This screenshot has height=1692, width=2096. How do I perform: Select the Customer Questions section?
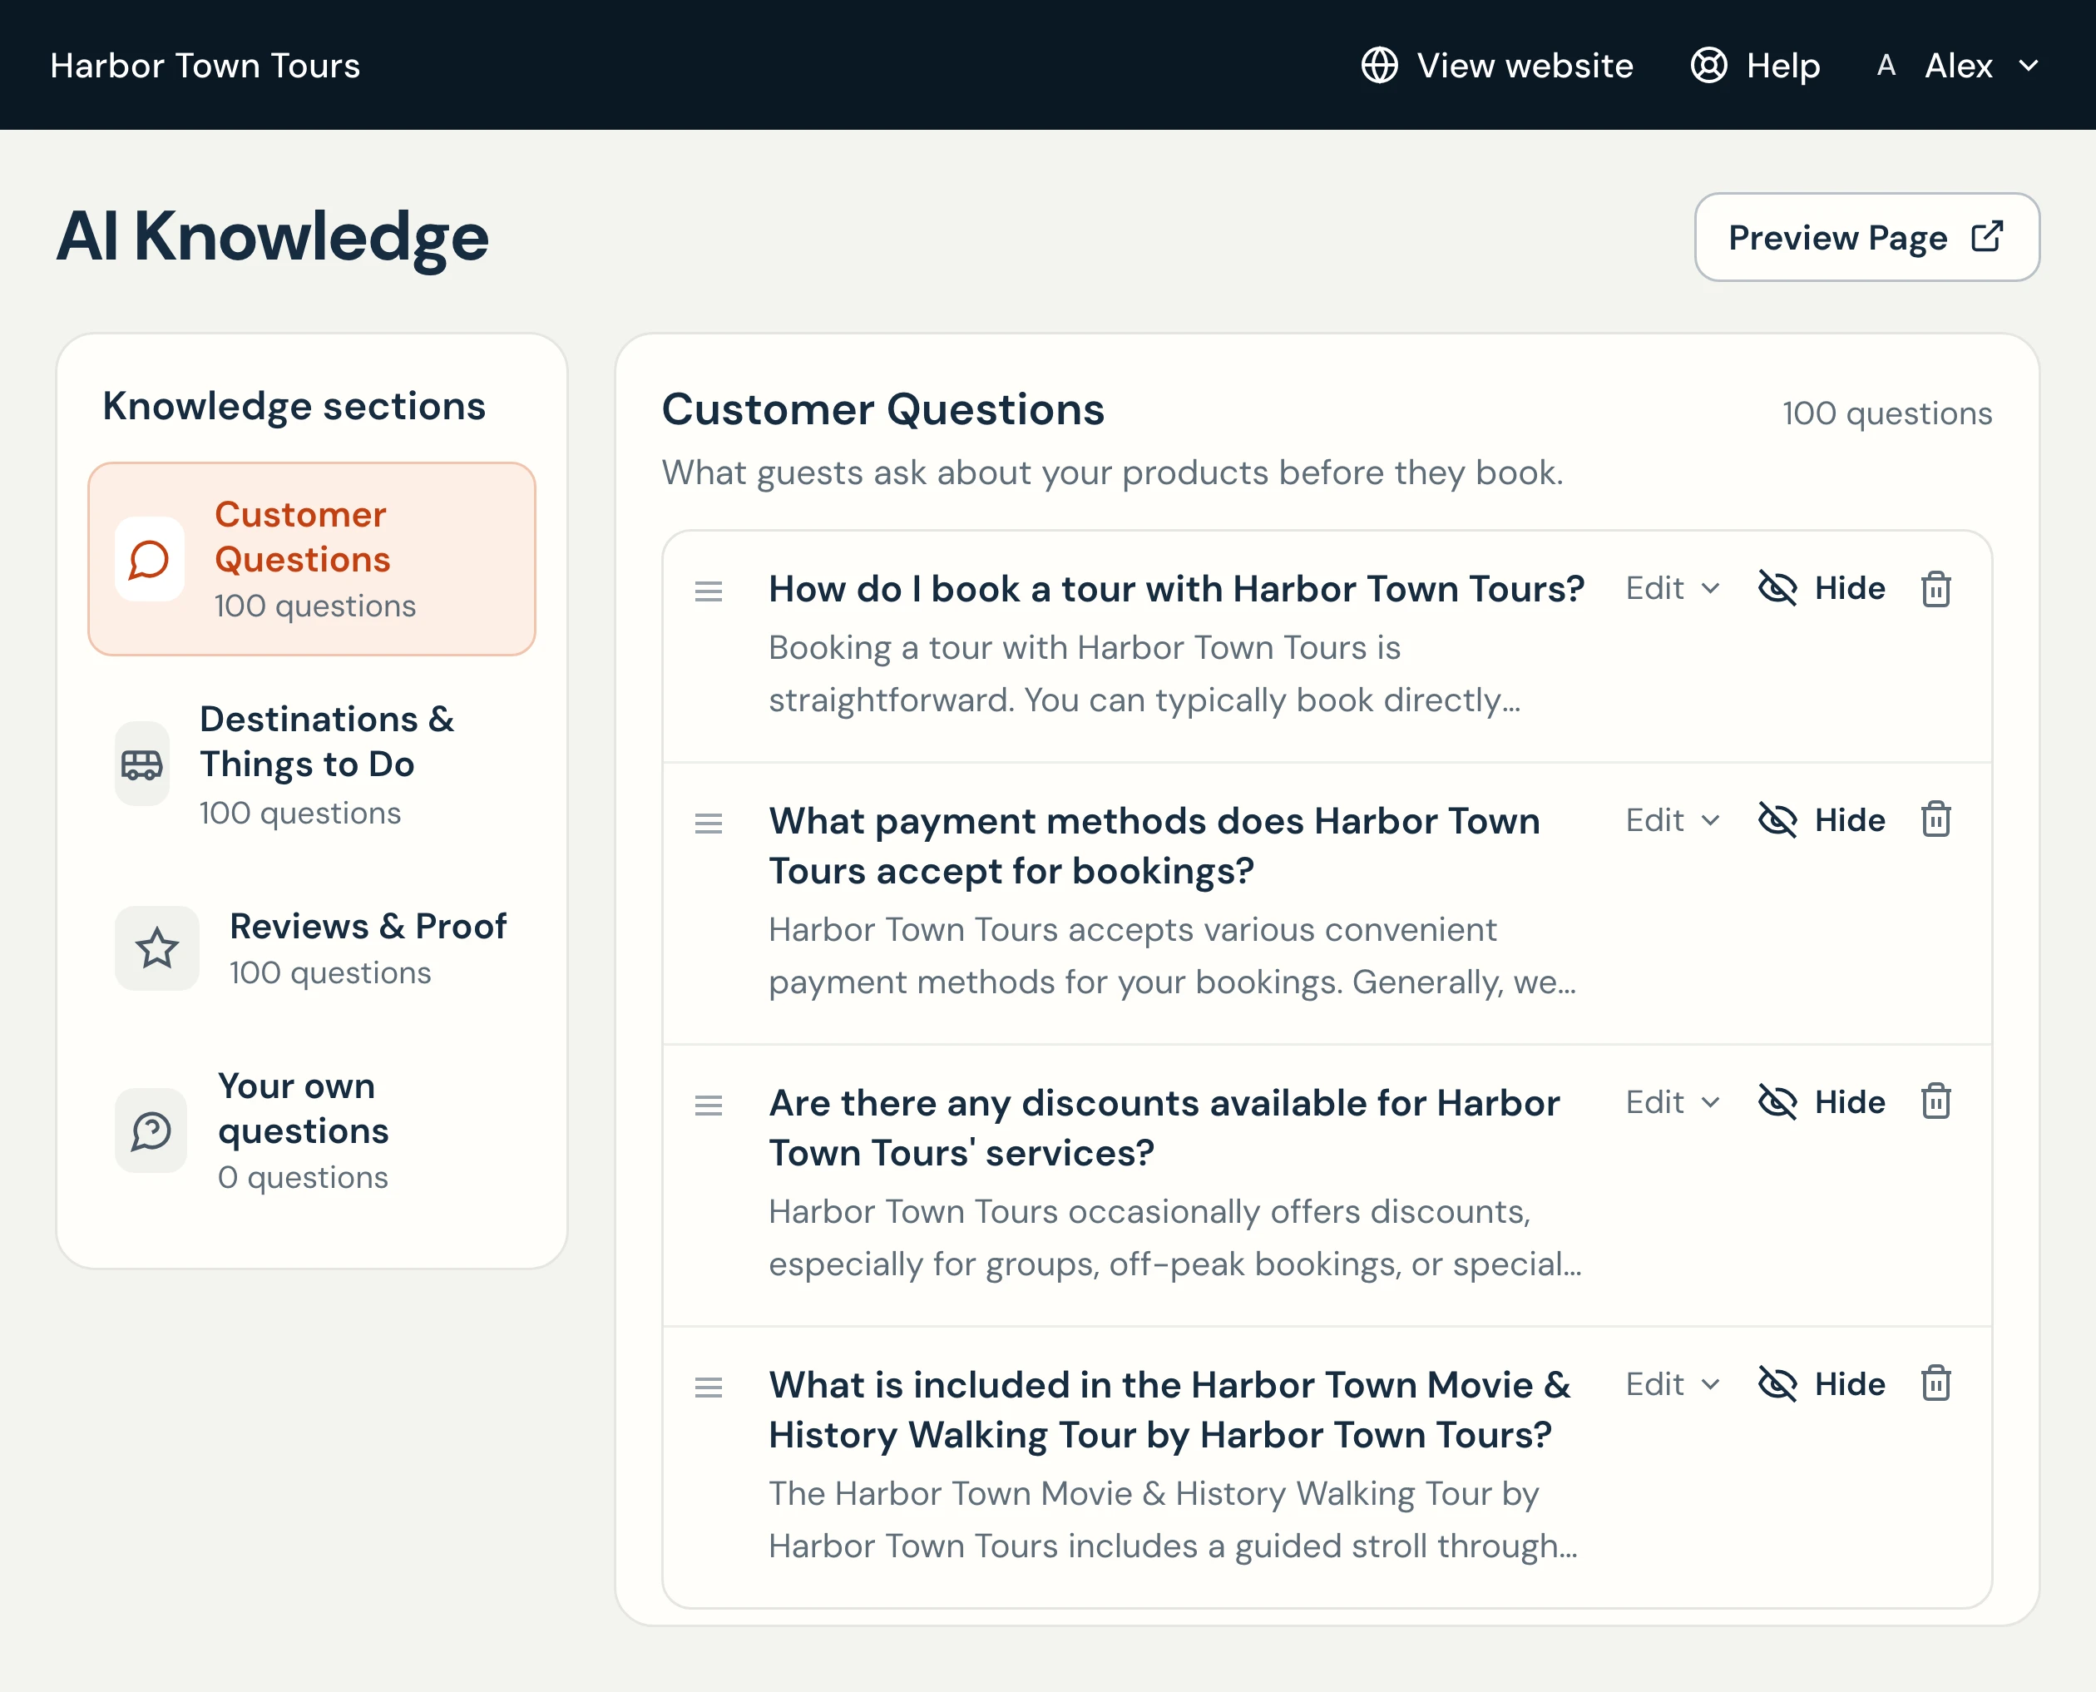(x=312, y=560)
